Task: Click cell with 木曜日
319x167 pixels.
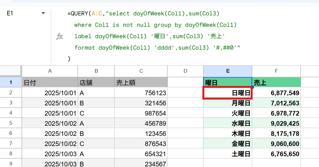Action: (x=228, y=133)
